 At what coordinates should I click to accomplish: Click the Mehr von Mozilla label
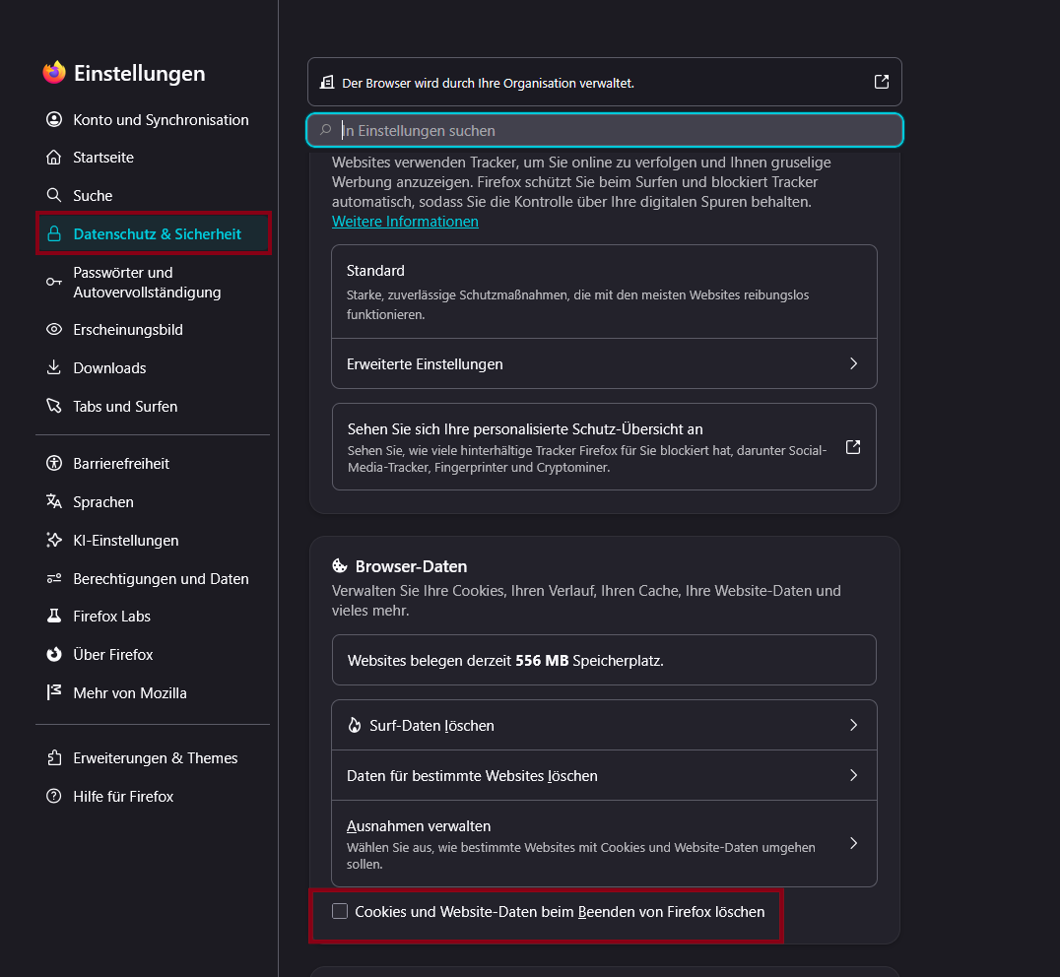tap(130, 692)
